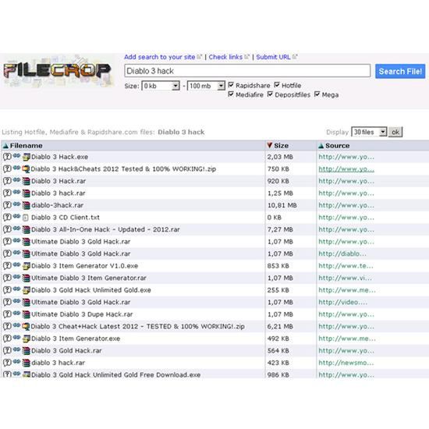The height and width of the screenshot is (429, 429).
Task: Toggle the Rapidshare checkbox
Action: 231,85
